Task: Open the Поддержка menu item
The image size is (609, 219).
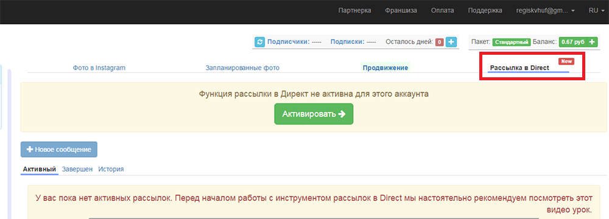Action: pos(485,11)
